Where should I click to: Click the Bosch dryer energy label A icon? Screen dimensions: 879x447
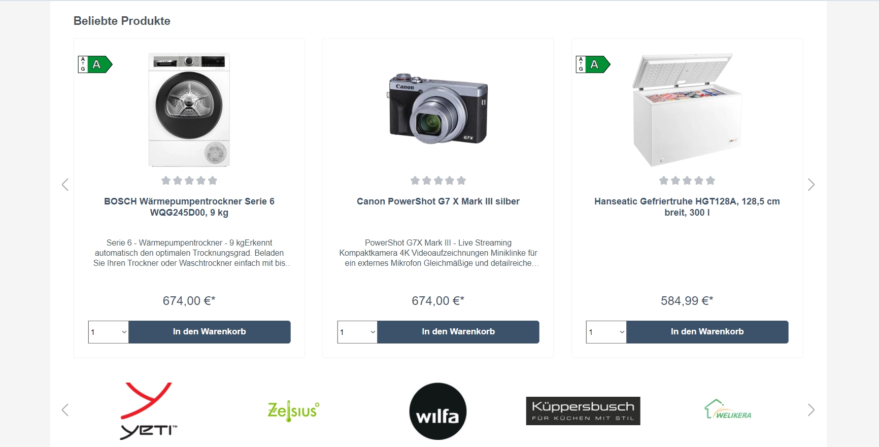click(95, 64)
